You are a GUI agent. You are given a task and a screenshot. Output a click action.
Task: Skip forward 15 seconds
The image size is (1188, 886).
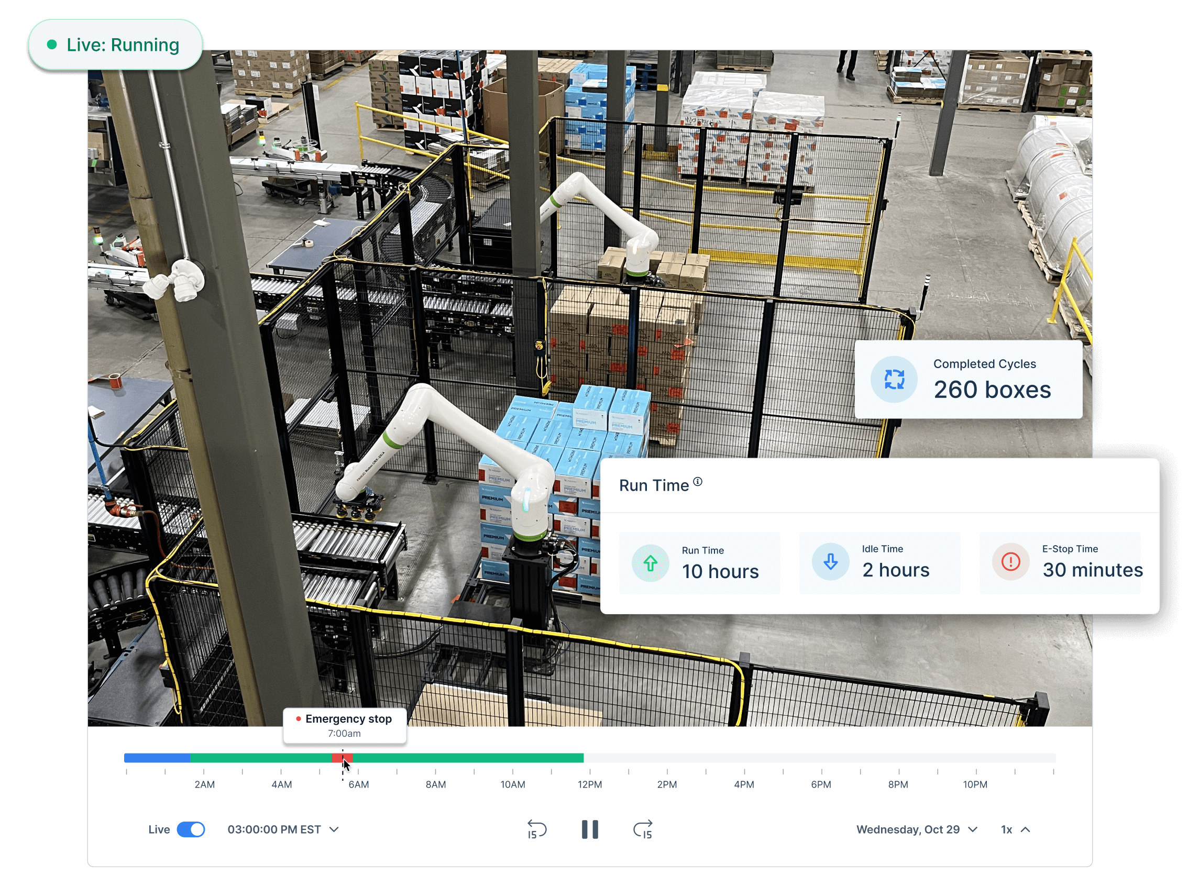[x=643, y=829]
